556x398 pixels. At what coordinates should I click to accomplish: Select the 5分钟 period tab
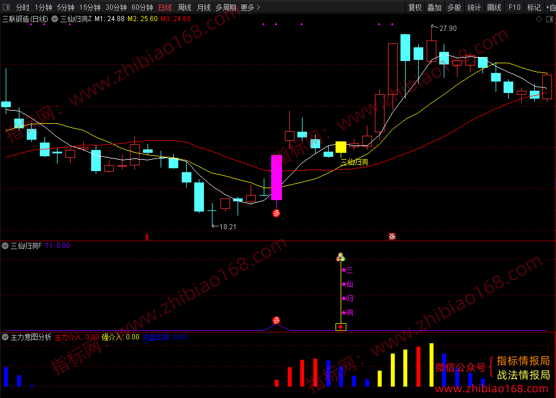[x=66, y=7]
